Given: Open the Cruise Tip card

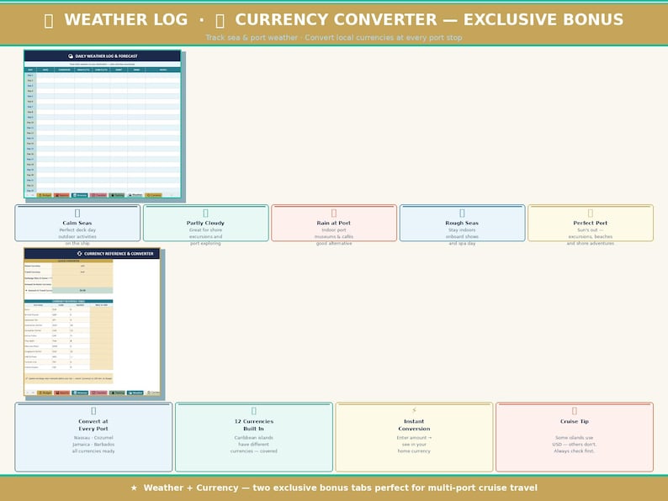Looking at the screenshot, I should 575,437.
